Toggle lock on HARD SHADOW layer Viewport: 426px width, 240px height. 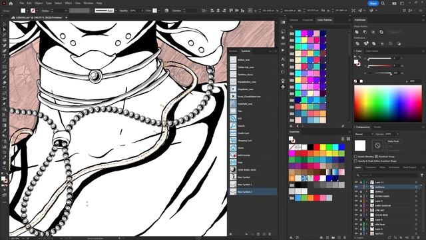[361, 205]
